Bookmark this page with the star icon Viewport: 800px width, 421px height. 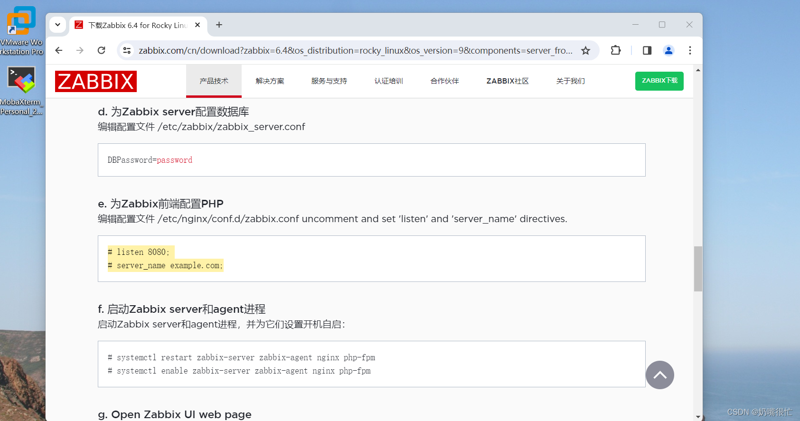tap(586, 50)
